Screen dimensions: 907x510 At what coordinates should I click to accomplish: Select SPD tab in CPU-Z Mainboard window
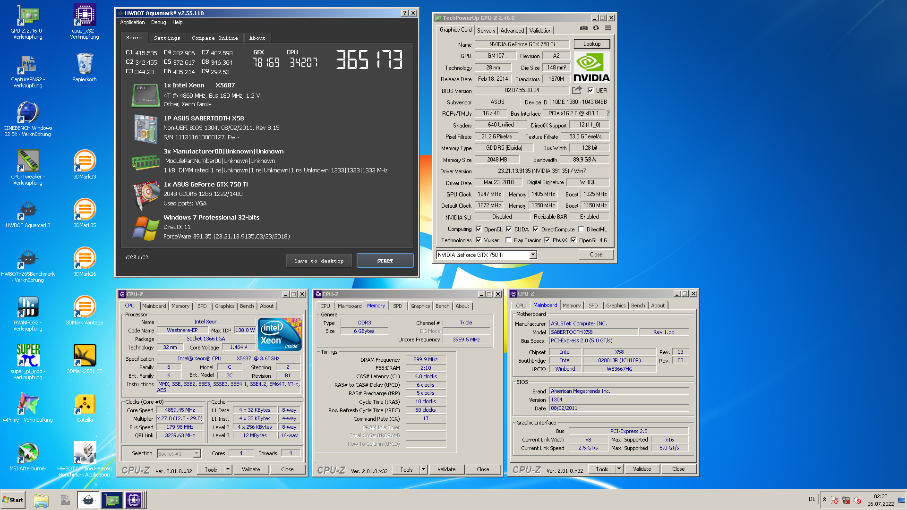click(x=593, y=306)
